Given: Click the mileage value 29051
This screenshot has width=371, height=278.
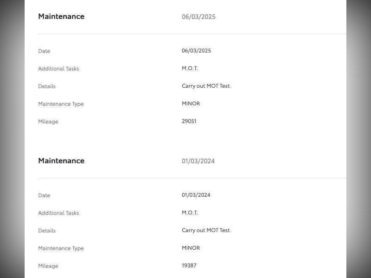Looking at the screenshot, I should (189, 121).
